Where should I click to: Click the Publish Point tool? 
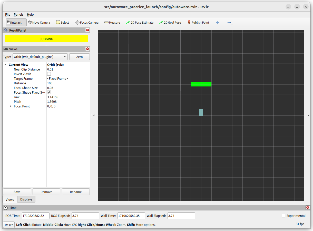(x=198, y=23)
